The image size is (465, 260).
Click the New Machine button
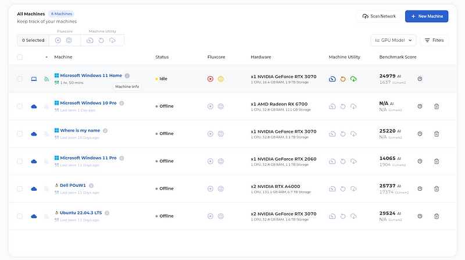tap(427, 16)
